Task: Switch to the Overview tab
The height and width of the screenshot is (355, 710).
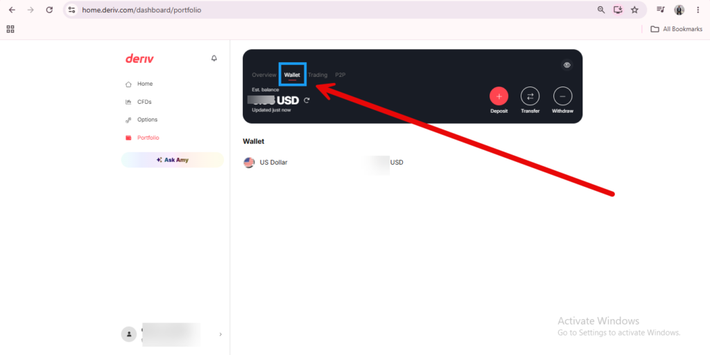Action: [x=264, y=75]
